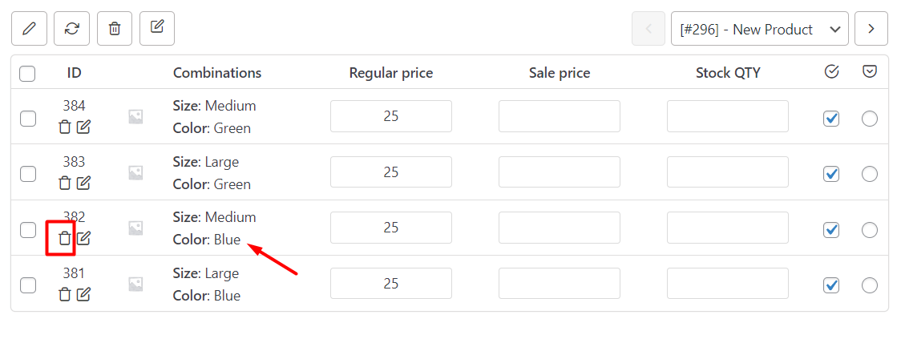901x339 pixels.
Task: Delete variation 382 using its trash icon
Action: [x=65, y=238]
